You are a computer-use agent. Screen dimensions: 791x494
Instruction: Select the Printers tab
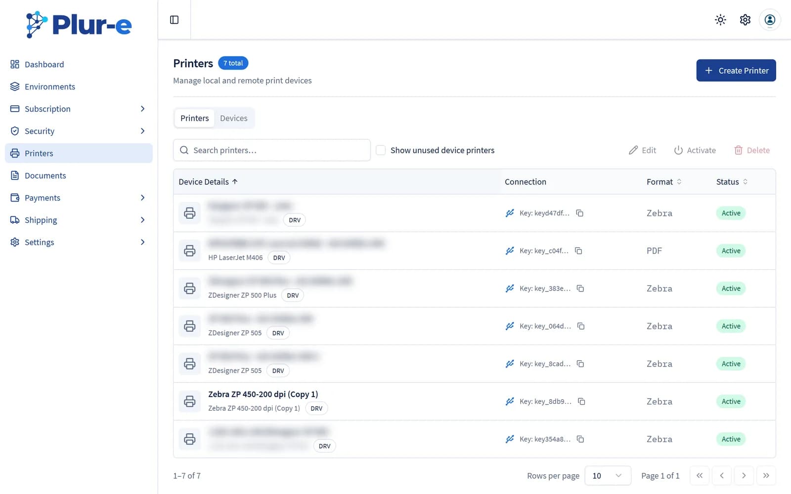coord(195,118)
